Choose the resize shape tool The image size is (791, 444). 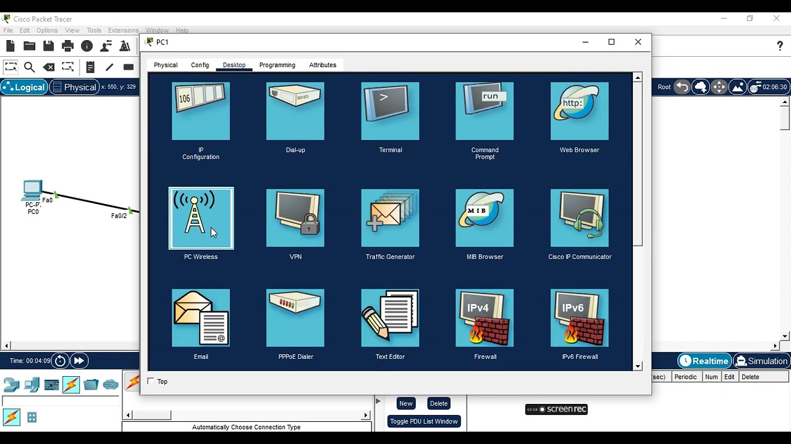click(68, 67)
